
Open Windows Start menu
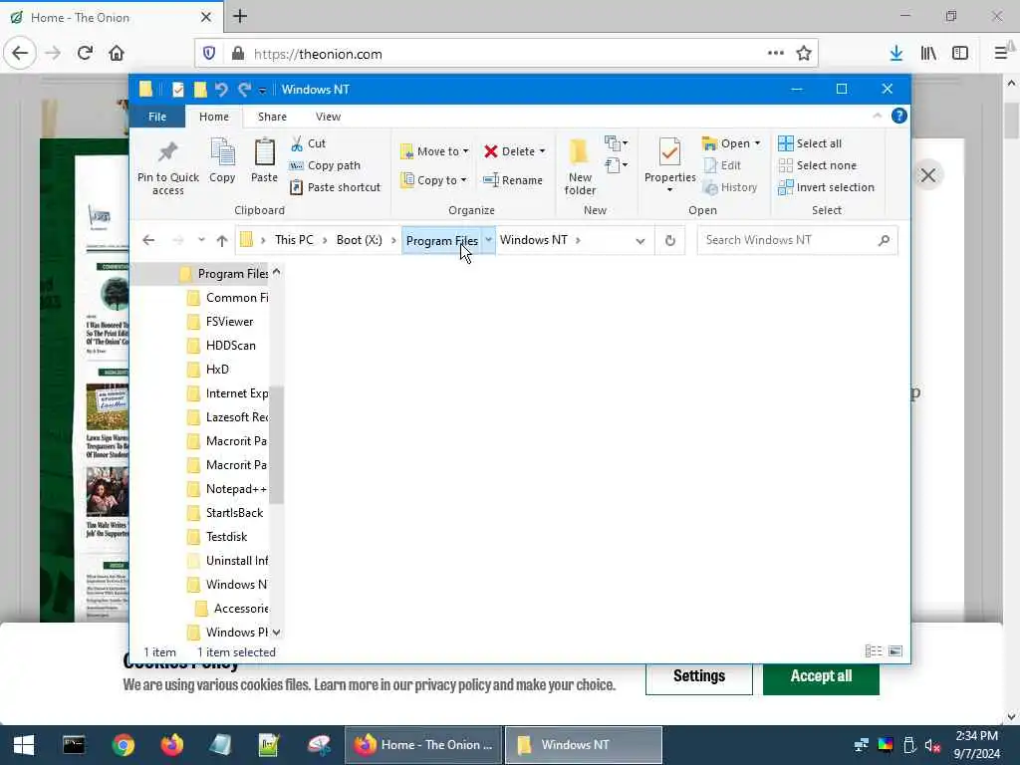24,745
